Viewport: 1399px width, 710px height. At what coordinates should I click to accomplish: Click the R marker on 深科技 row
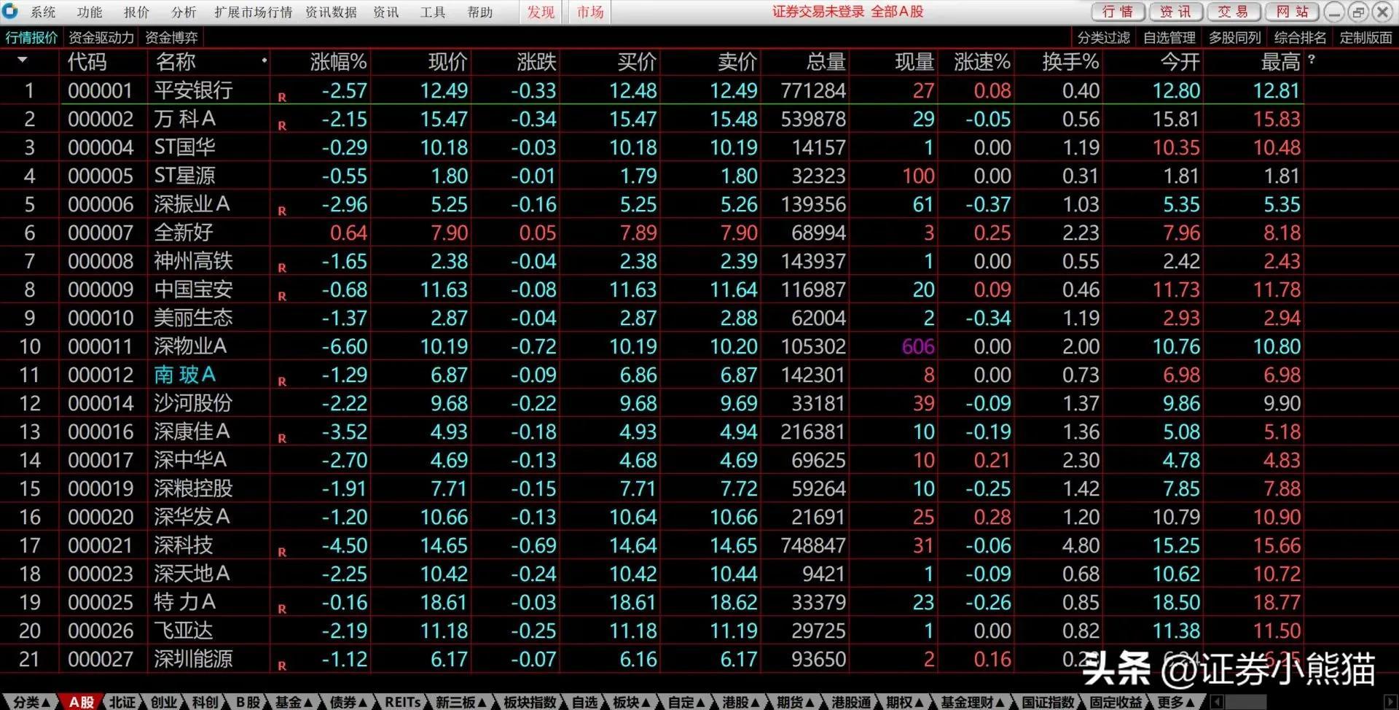point(282,552)
